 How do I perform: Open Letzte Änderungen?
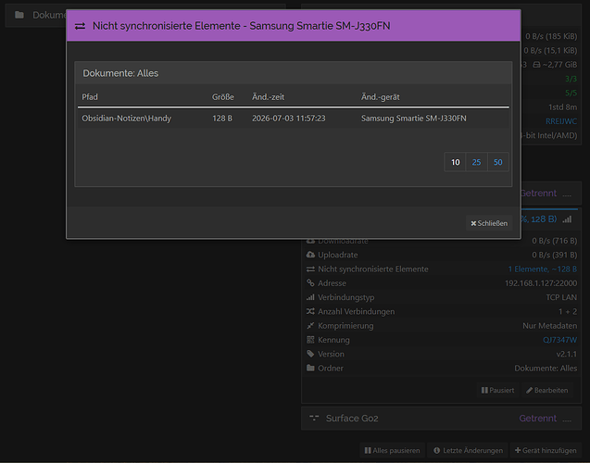click(x=468, y=450)
